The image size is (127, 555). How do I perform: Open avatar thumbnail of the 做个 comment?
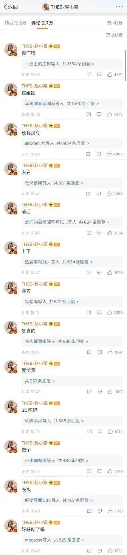pos(11,446)
